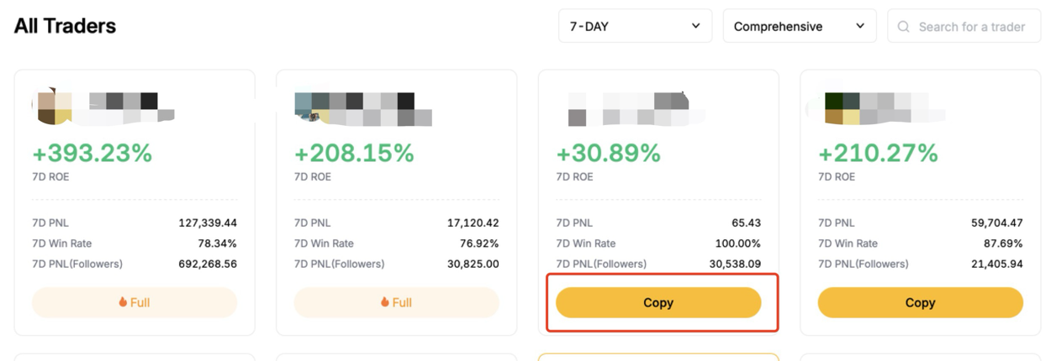This screenshot has height=361, width=1051.
Task: Click the +210.27% 7D ROE figure
Action: click(x=878, y=154)
